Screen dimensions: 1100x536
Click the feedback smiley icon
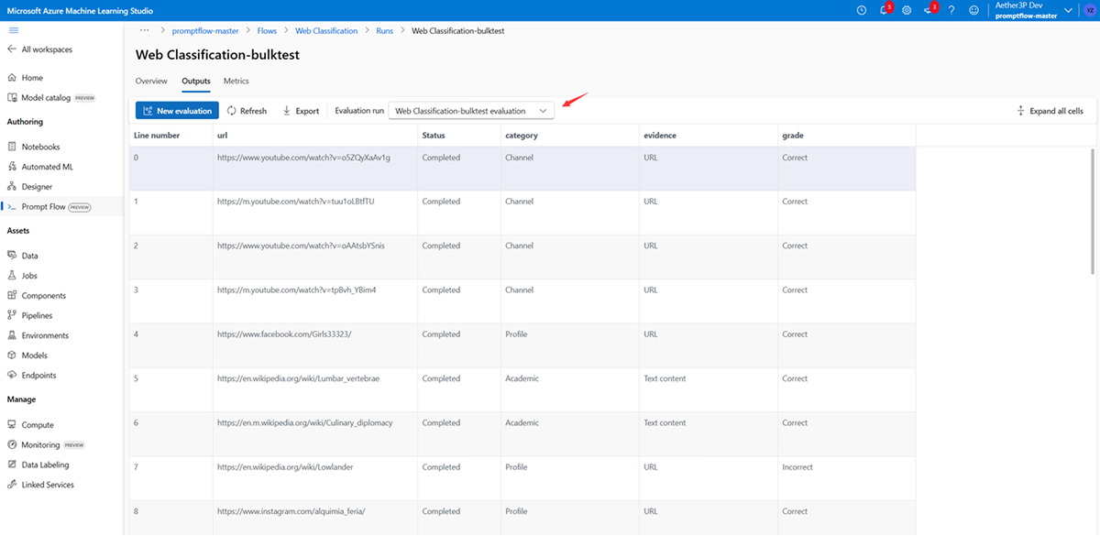973,10
